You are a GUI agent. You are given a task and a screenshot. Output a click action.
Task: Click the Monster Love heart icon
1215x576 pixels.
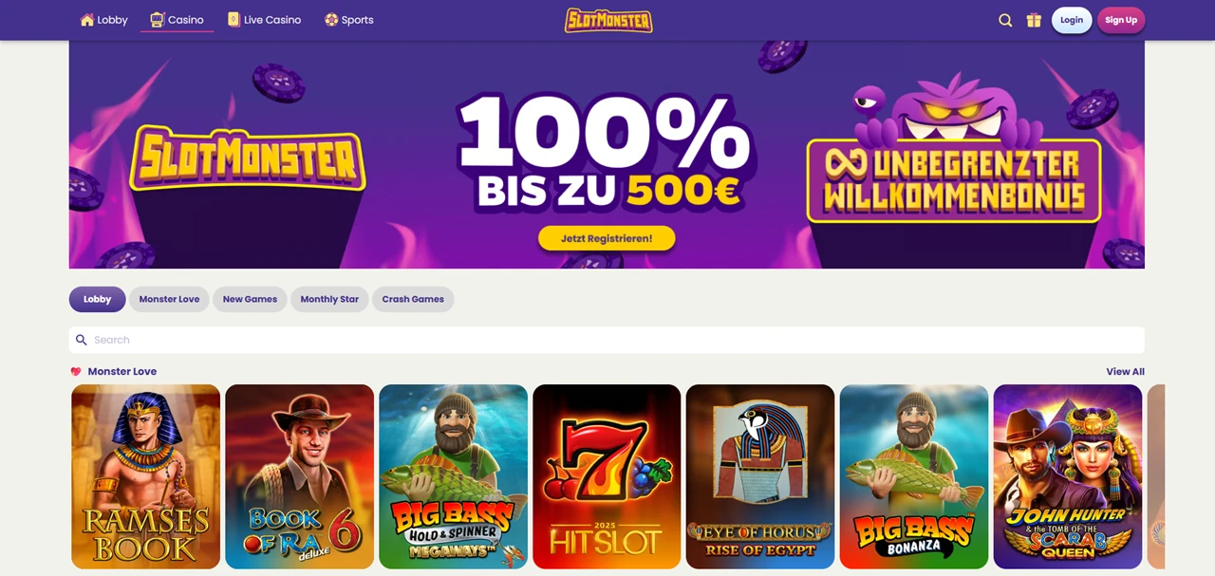point(76,372)
